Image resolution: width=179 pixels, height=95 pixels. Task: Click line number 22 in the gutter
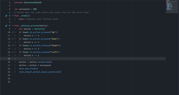(9, 72)
